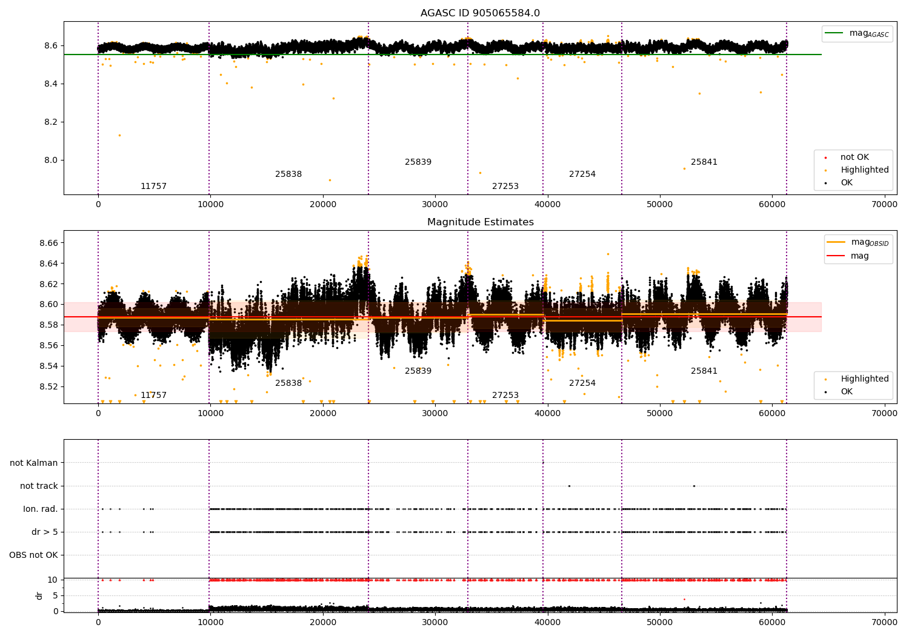Click 'Highlighted' legend entry in top plot

click(865, 170)
